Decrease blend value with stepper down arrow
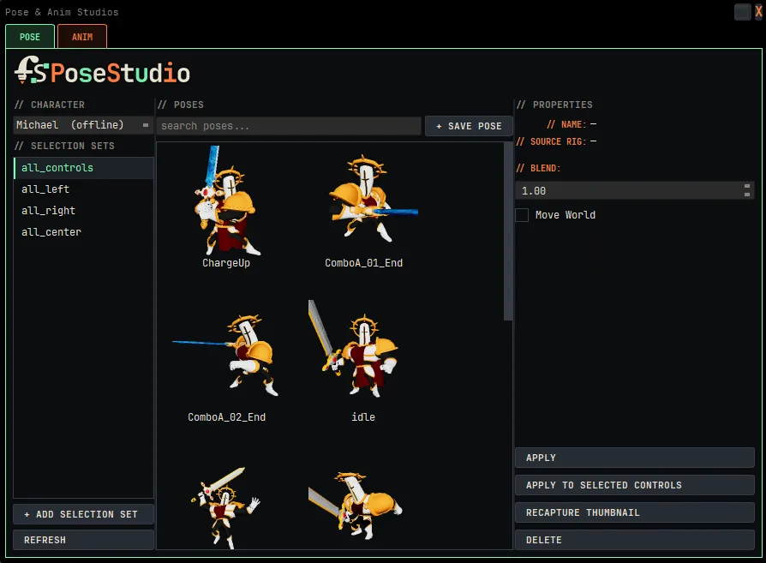This screenshot has width=766, height=563. pos(747,195)
